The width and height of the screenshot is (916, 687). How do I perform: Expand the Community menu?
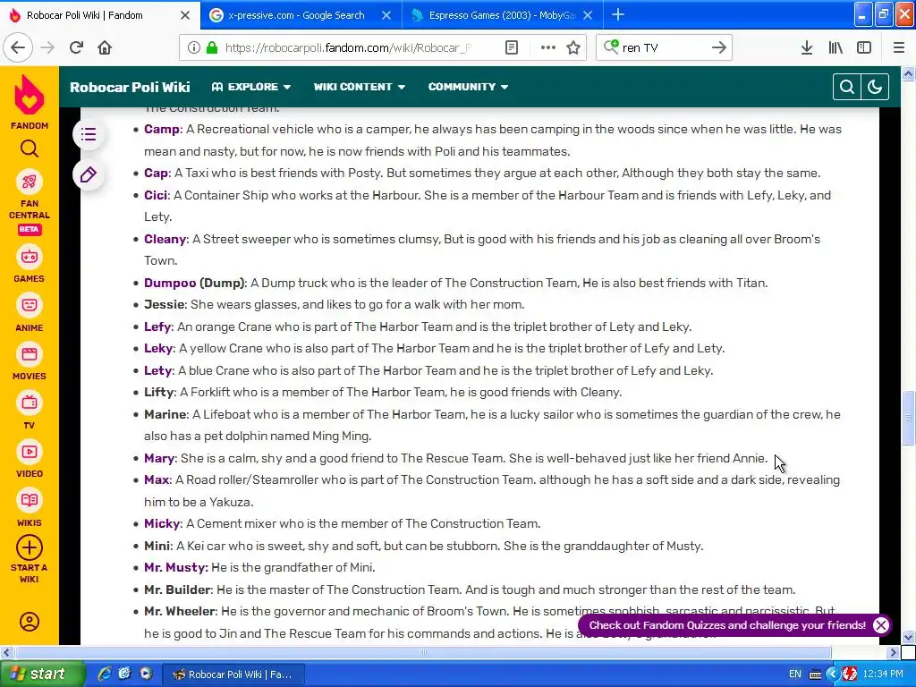coord(468,87)
